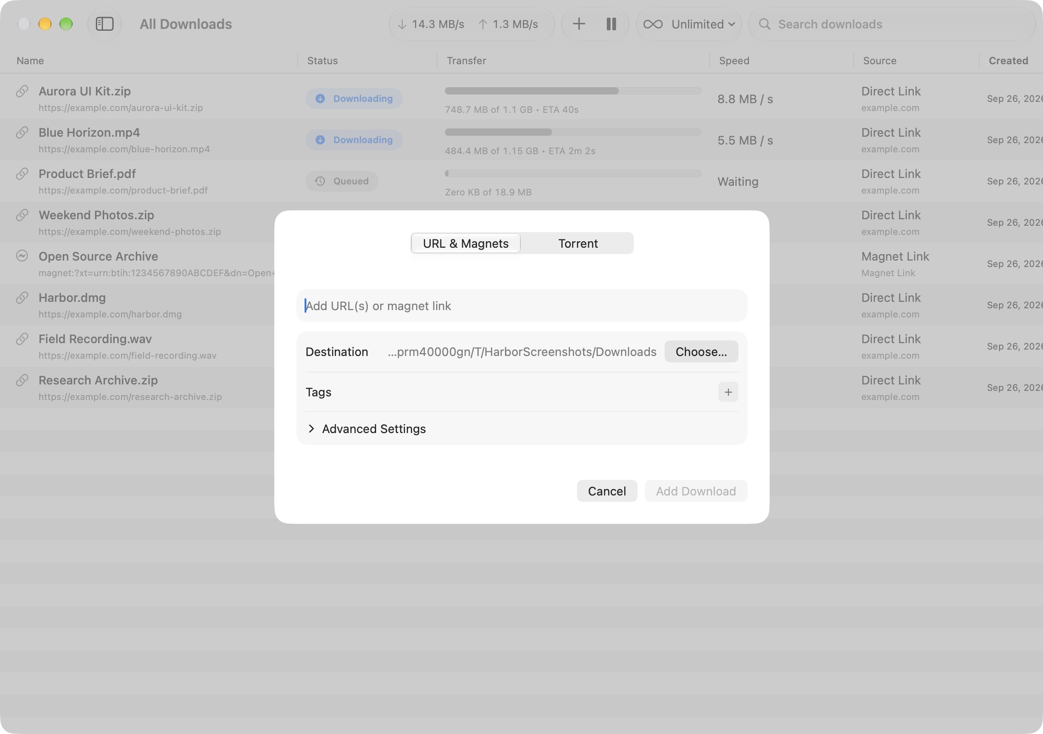1043x734 pixels.
Task: Click the download speed arrow indicator
Action: [x=402, y=24]
